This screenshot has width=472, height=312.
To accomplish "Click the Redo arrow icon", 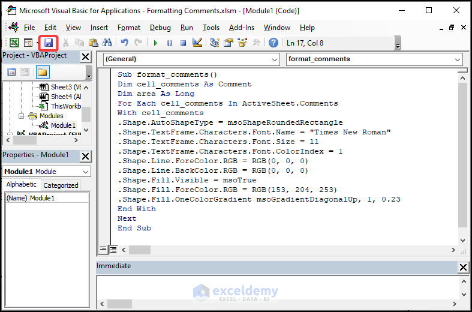I will click(138, 43).
